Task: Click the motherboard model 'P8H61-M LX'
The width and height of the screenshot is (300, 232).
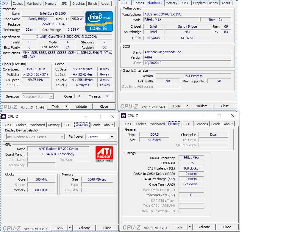Action: [x=171, y=20]
